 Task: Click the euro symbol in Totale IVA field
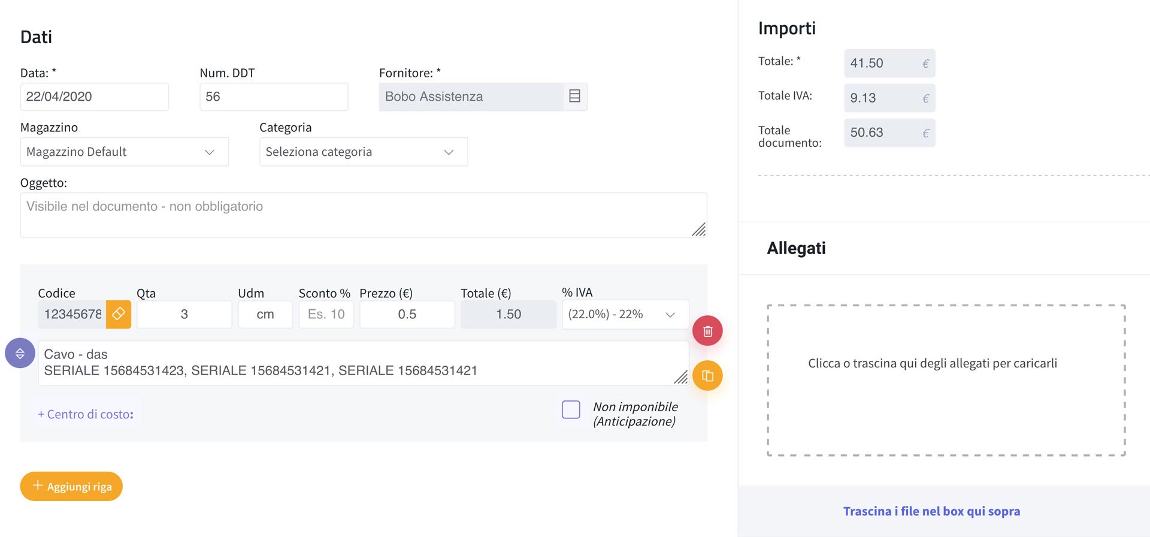coord(925,98)
